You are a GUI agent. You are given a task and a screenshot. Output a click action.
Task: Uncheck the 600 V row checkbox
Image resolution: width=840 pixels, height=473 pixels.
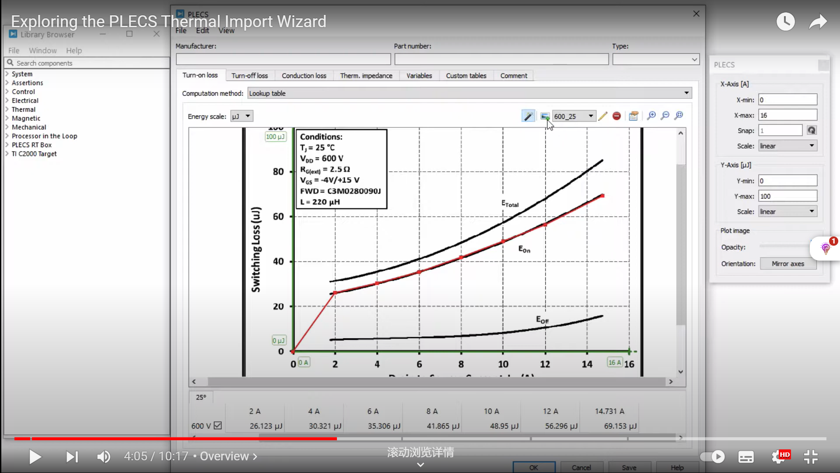tap(218, 425)
